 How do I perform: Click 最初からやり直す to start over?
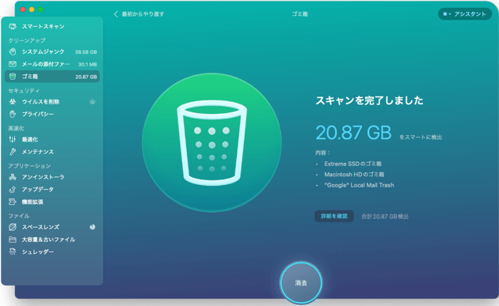point(143,14)
